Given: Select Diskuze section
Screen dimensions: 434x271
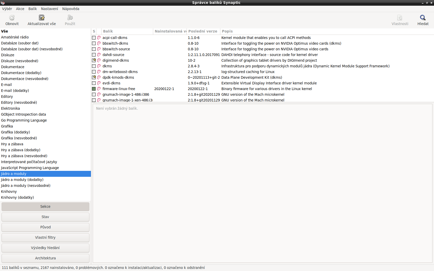Looking at the screenshot, I should [x=45, y=55].
